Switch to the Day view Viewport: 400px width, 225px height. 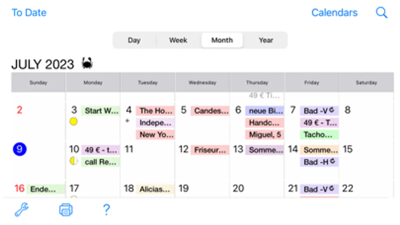click(134, 40)
